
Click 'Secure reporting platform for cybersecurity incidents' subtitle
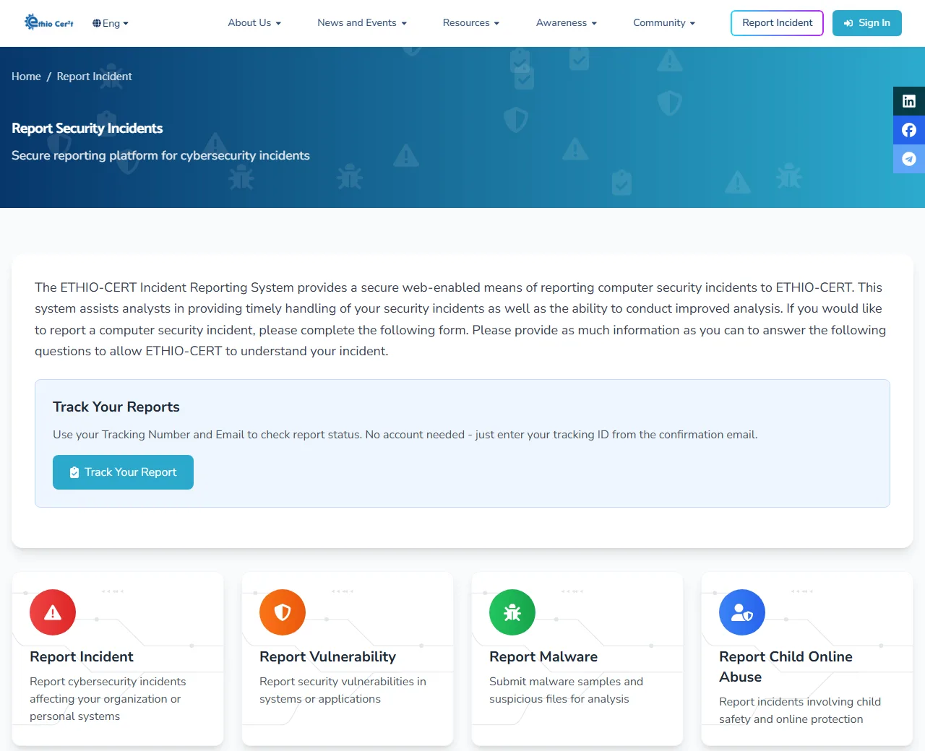[x=160, y=155]
